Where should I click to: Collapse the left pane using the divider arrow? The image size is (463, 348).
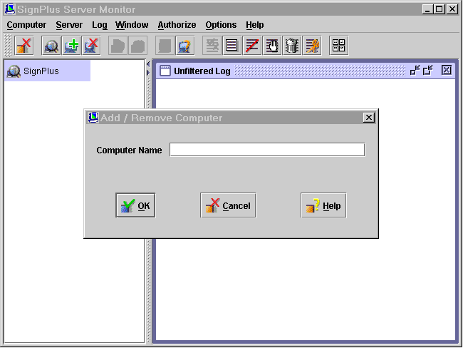click(x=148, y=64)
